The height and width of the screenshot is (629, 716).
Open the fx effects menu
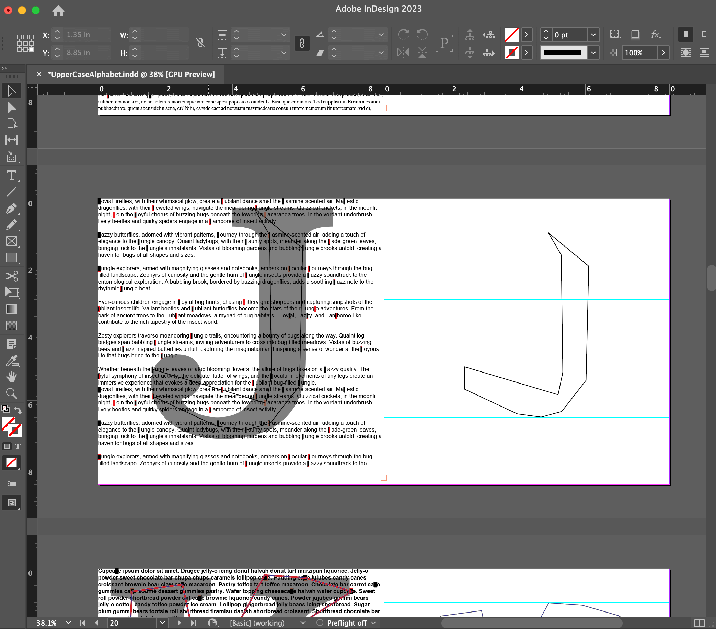click(655, 34)
